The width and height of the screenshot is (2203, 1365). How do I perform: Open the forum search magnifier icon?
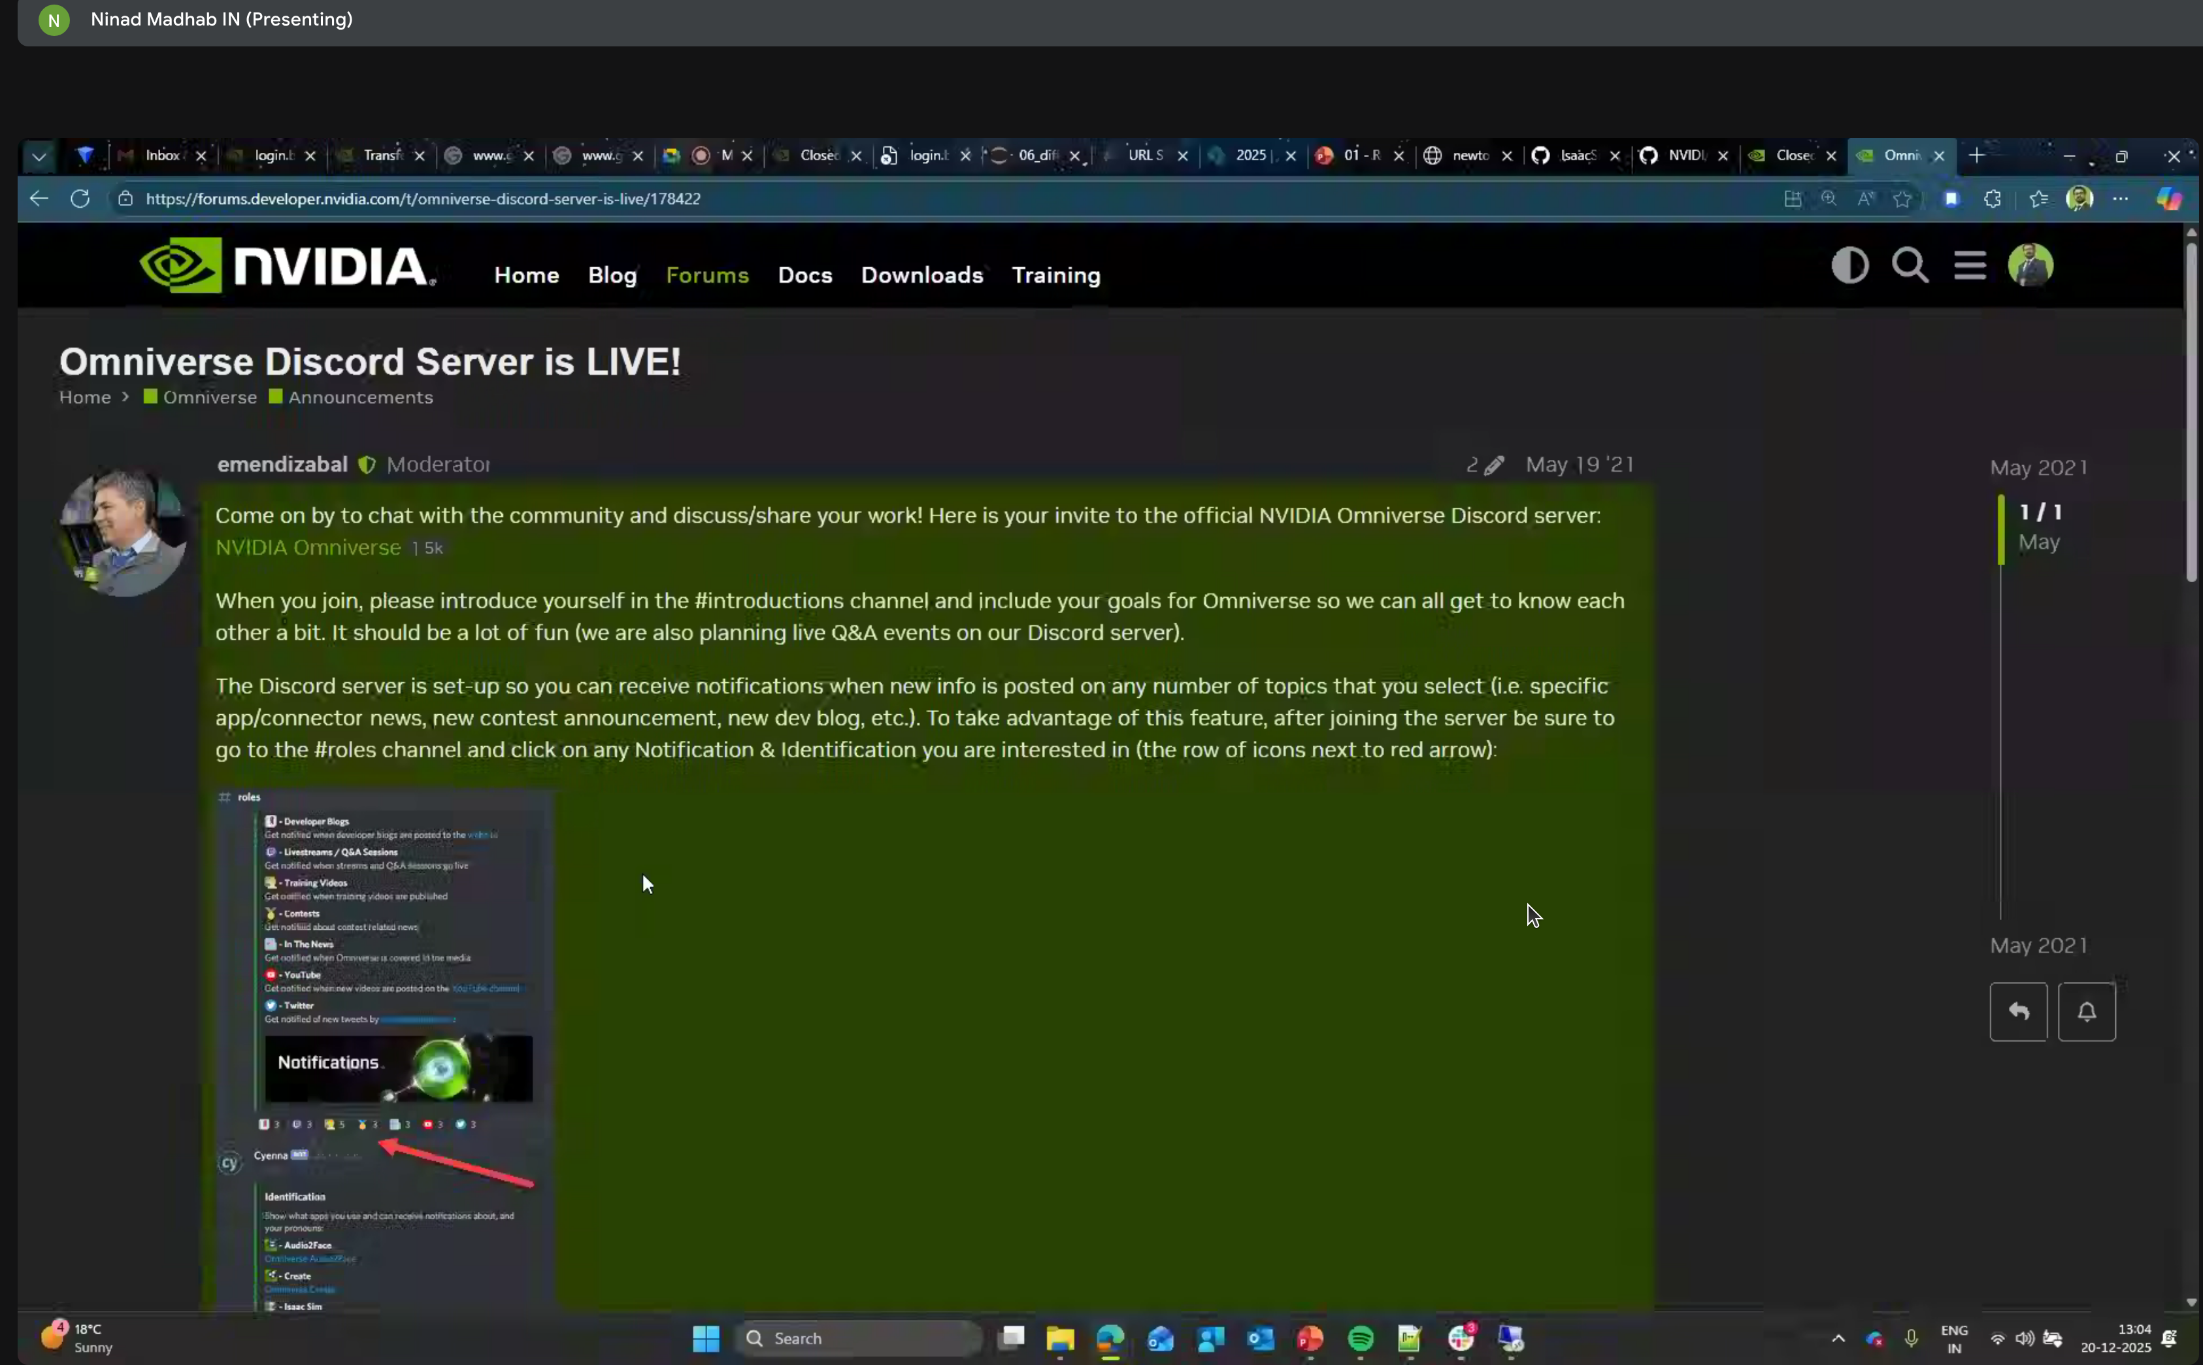[1910, 265]
